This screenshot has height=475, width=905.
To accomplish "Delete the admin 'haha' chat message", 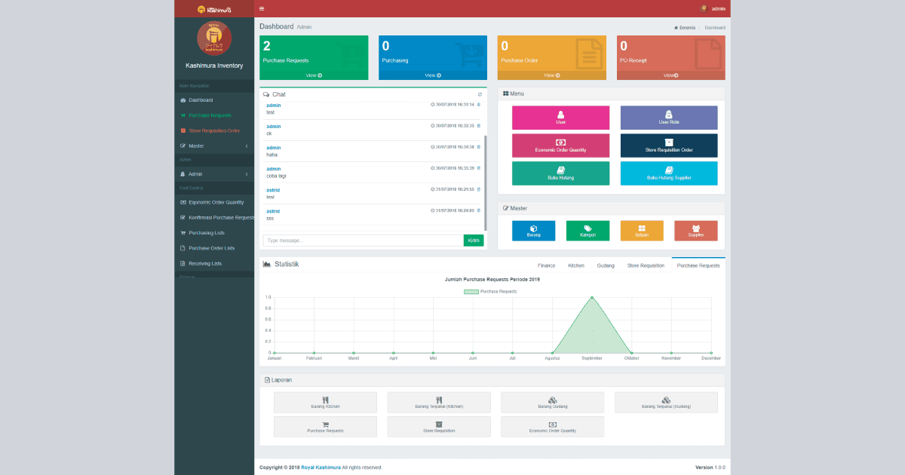I will (479, 147).
